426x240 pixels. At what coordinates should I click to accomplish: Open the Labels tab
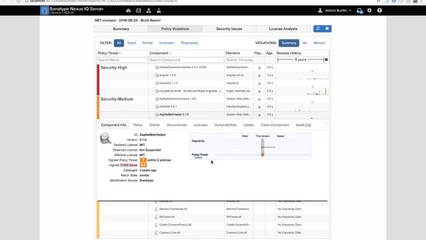(x=248, y=125)
